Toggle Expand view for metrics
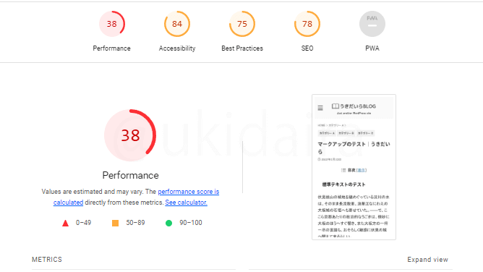This screenshot has width=483, height=272. [x=427, y=260]
